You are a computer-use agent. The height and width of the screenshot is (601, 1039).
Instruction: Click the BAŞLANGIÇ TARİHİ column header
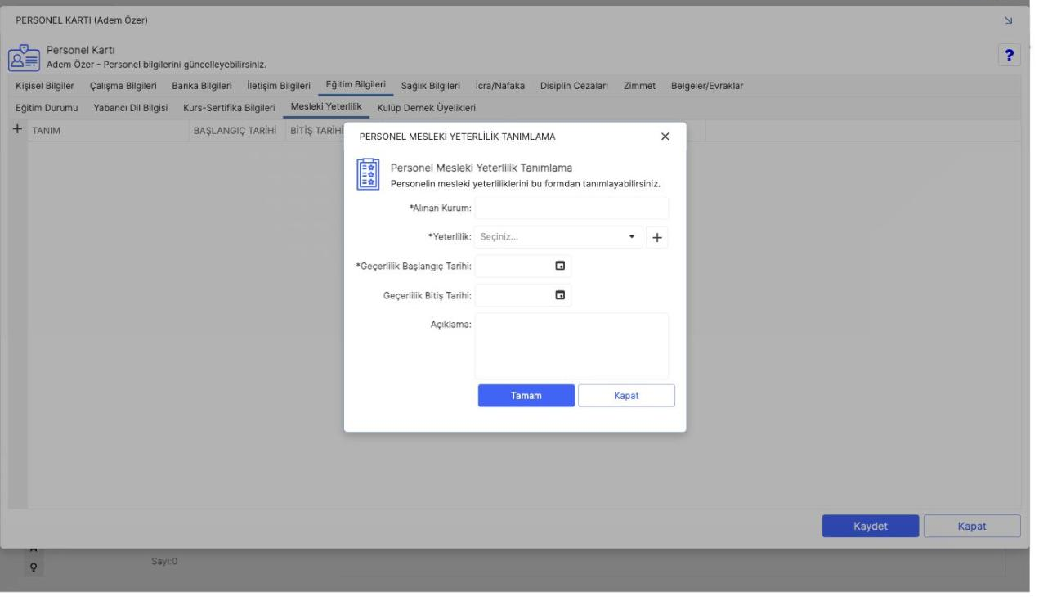[x=235, y=131]
